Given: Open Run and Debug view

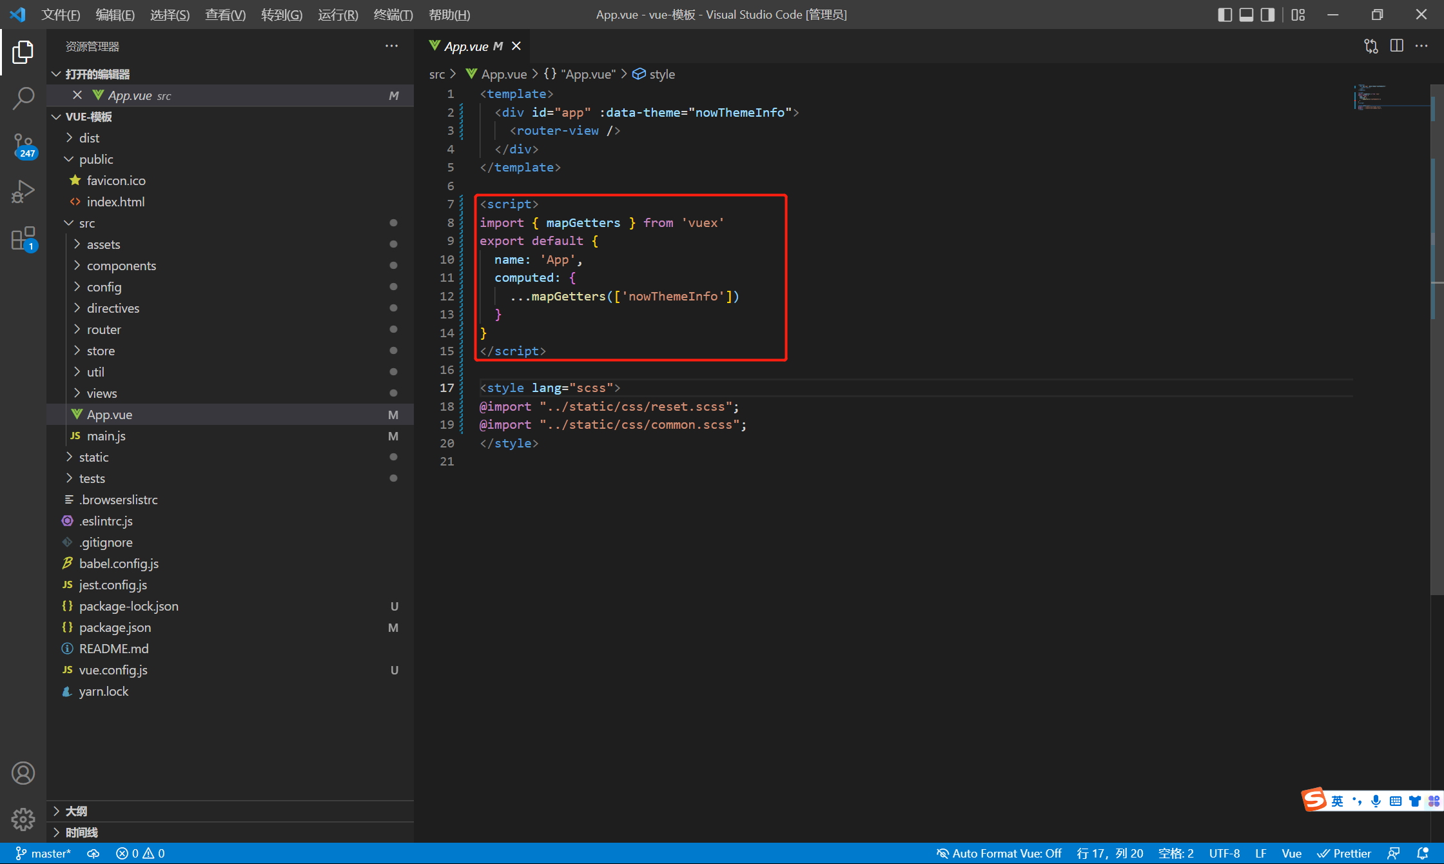Looking at the screenshot, I should (x=23, y=191).
